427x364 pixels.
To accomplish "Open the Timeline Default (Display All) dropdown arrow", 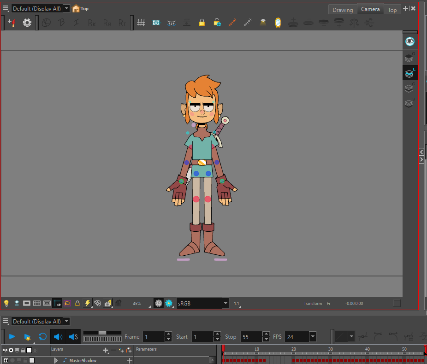I will coord(66,321).
